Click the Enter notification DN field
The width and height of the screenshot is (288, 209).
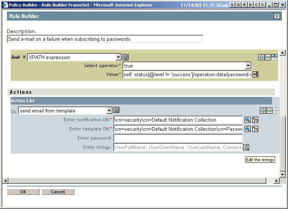(x=178, y=120)
